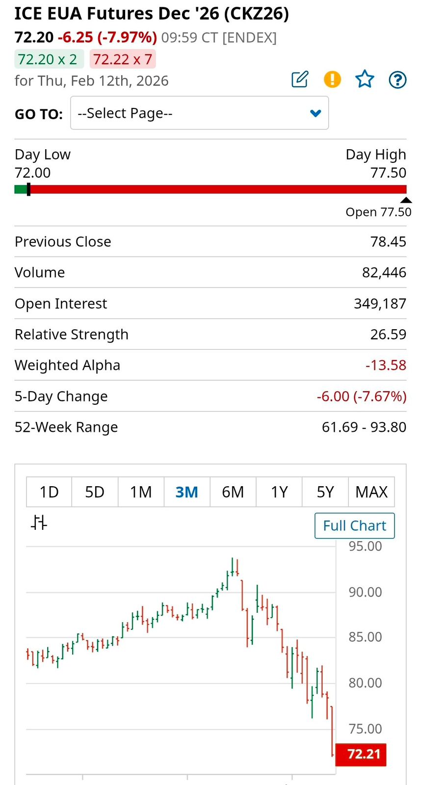421x785 pixels.
Task: Open help question mark icon
Action: pos(397,79)
